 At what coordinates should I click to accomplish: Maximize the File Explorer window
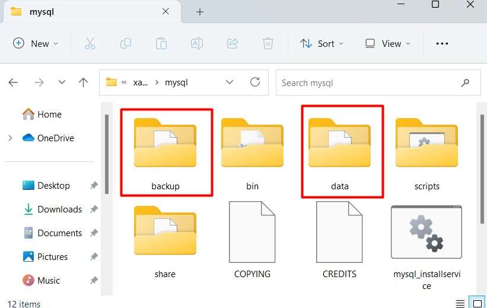click(x=435, y=4)
